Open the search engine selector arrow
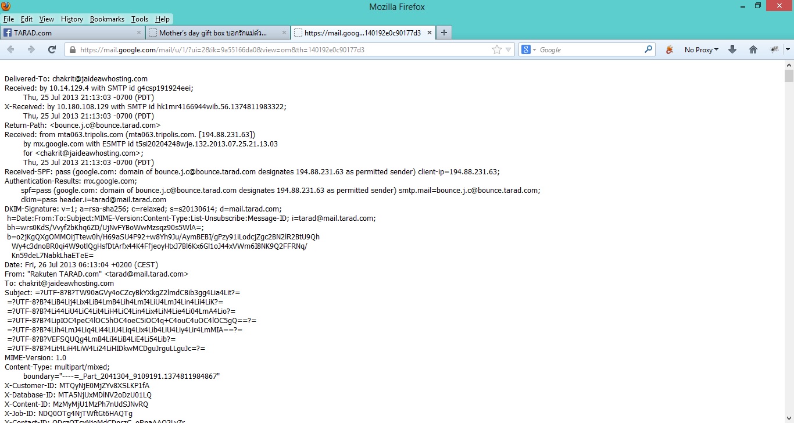794x423 pixels. [534, 50]
